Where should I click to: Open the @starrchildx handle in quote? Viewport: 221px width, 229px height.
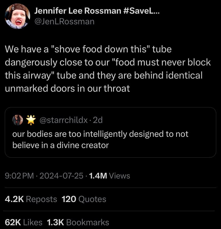pos(64,120)
